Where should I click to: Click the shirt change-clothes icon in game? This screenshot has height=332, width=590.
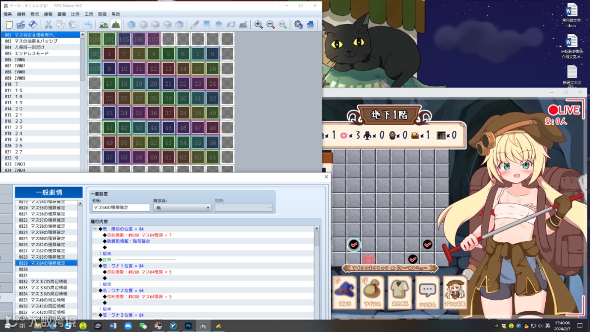point(400,293)
